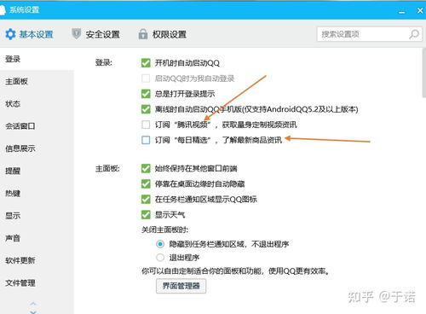Click the 安全设置 shield icon

point(76,34)
